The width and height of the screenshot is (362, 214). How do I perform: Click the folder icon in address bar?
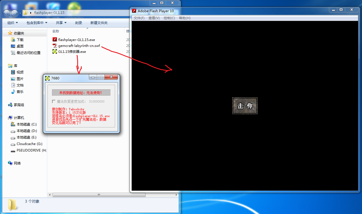(25, 13)
